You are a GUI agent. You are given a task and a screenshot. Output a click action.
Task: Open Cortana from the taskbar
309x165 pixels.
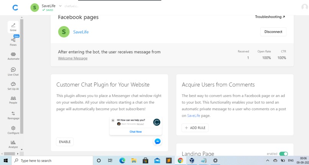click(x=99, y=160)
